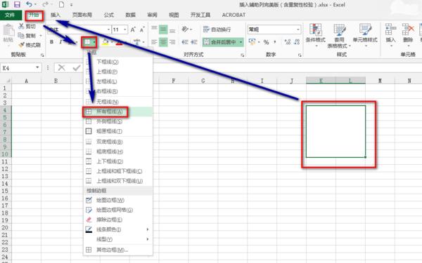Click the Borders button icon in ribbon

tap(87, 42)
